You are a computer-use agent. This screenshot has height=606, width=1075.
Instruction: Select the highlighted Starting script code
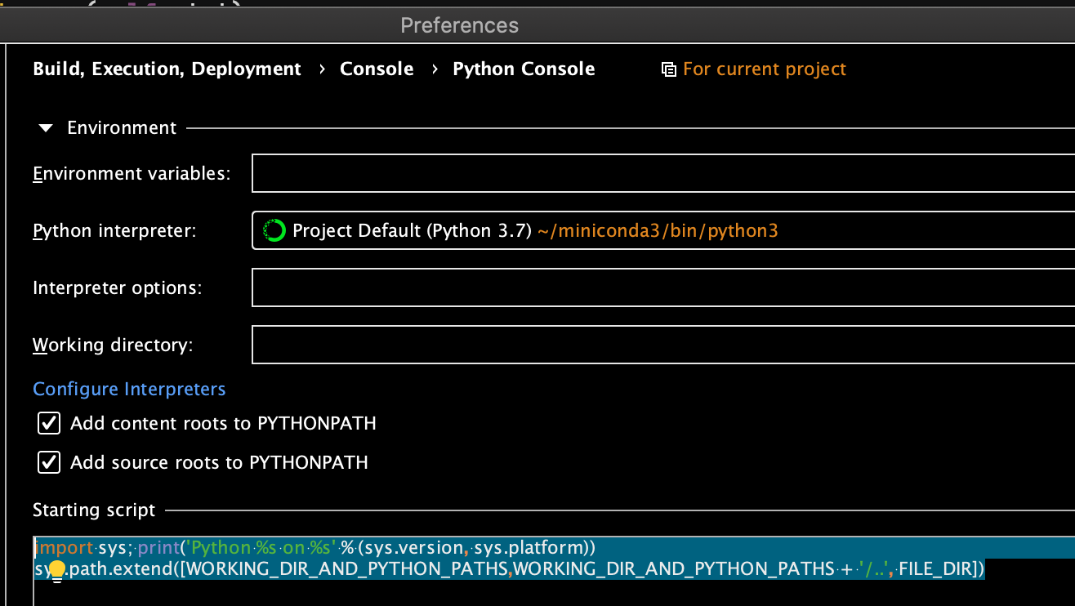point(506,558)
